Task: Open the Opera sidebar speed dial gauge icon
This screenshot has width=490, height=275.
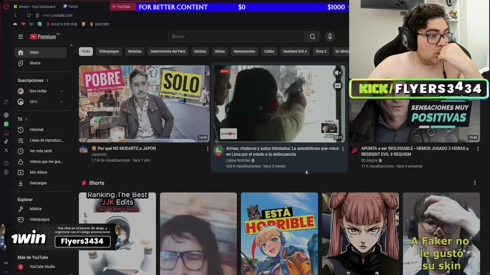Action: point(6,102)
